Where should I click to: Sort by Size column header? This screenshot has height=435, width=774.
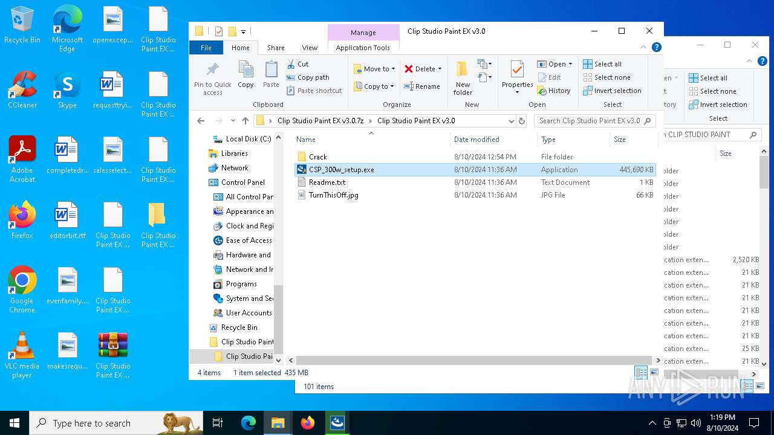(633, 140)
